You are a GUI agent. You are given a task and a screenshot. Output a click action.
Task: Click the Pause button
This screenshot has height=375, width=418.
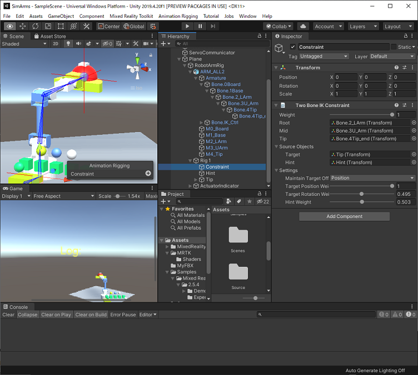click(200, 26)
